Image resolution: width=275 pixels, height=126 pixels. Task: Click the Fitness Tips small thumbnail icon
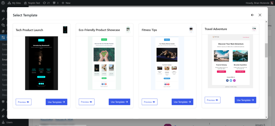coord(191,30)
